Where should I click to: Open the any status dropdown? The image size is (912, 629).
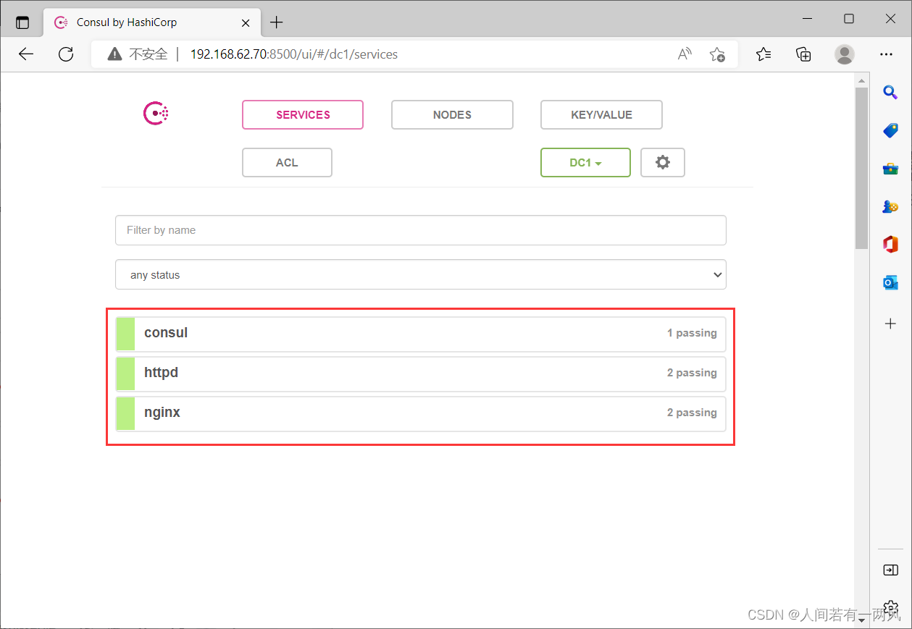[x=420, y=274]
